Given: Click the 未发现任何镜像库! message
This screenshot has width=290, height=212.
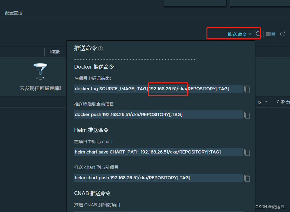Looking at the screenshot, I should (x=40, y=88).
